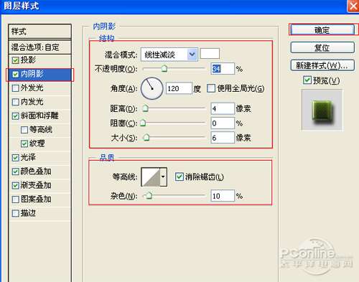
Task: Toggle the 斜面和浮雕 bevel checkbox
Action: pos(15,116)
